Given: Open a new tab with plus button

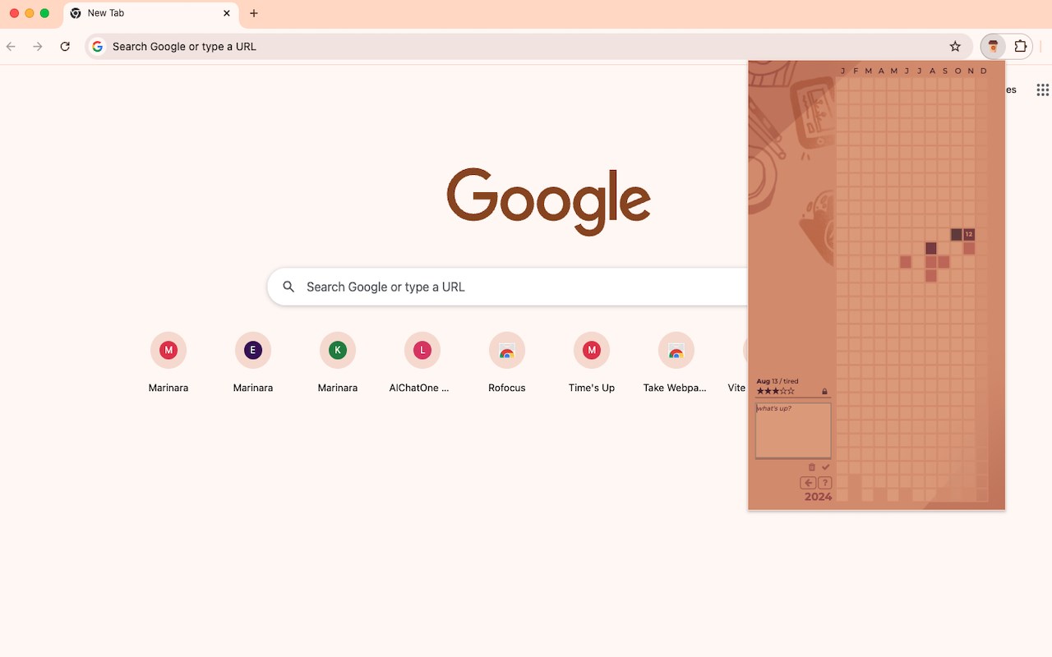Looking at the screenshot, I should [x=254, y=13].
